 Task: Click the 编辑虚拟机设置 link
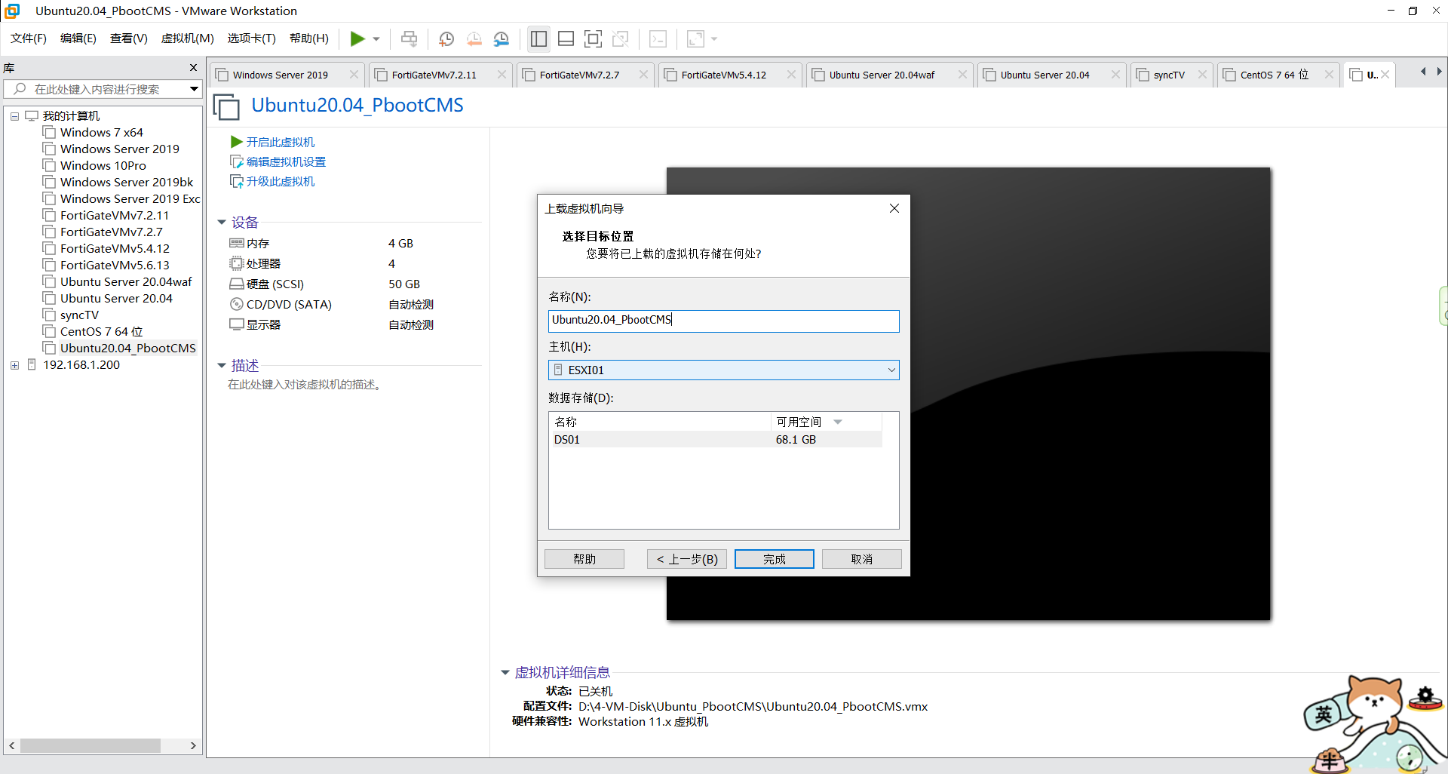click(286, 161)
